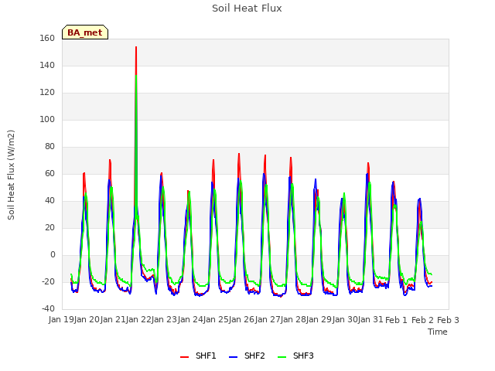Click the -20 y-axis tick label
495x371 pixels.
(x=48, y=281)
